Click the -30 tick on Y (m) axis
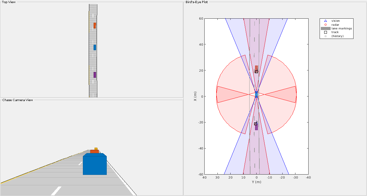 (x=295, y=178)
